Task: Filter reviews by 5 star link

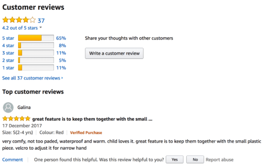Action: pyautogui.click(x=8, y=38)
